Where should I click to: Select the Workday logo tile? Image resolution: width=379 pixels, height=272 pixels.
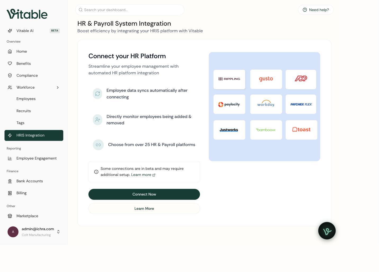pyautogui.click(x=266, y=104)
